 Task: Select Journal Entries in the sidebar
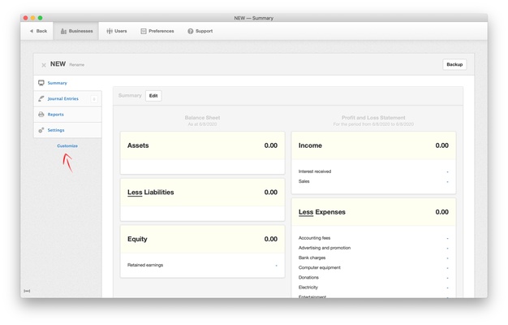[x=67, y=98]
